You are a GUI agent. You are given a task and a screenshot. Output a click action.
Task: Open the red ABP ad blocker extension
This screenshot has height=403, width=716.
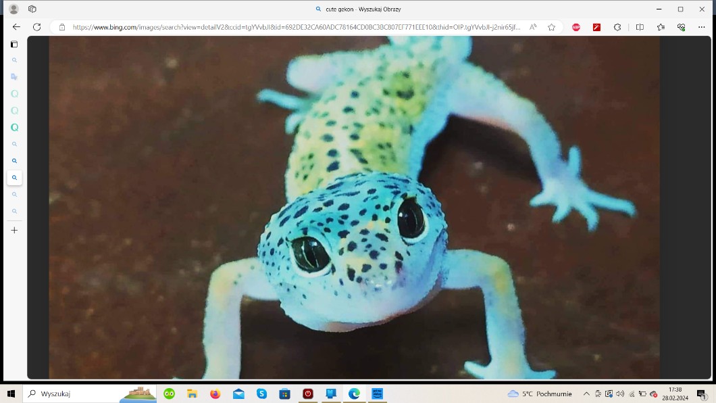click(x=576, y=27)
